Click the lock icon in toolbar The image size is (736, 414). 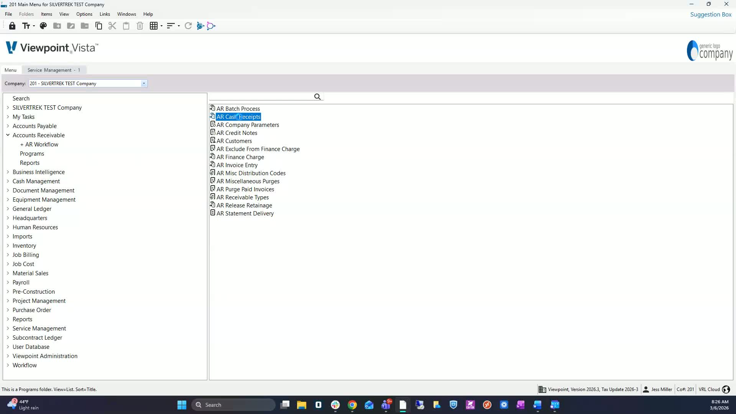(x=12, y=26)
